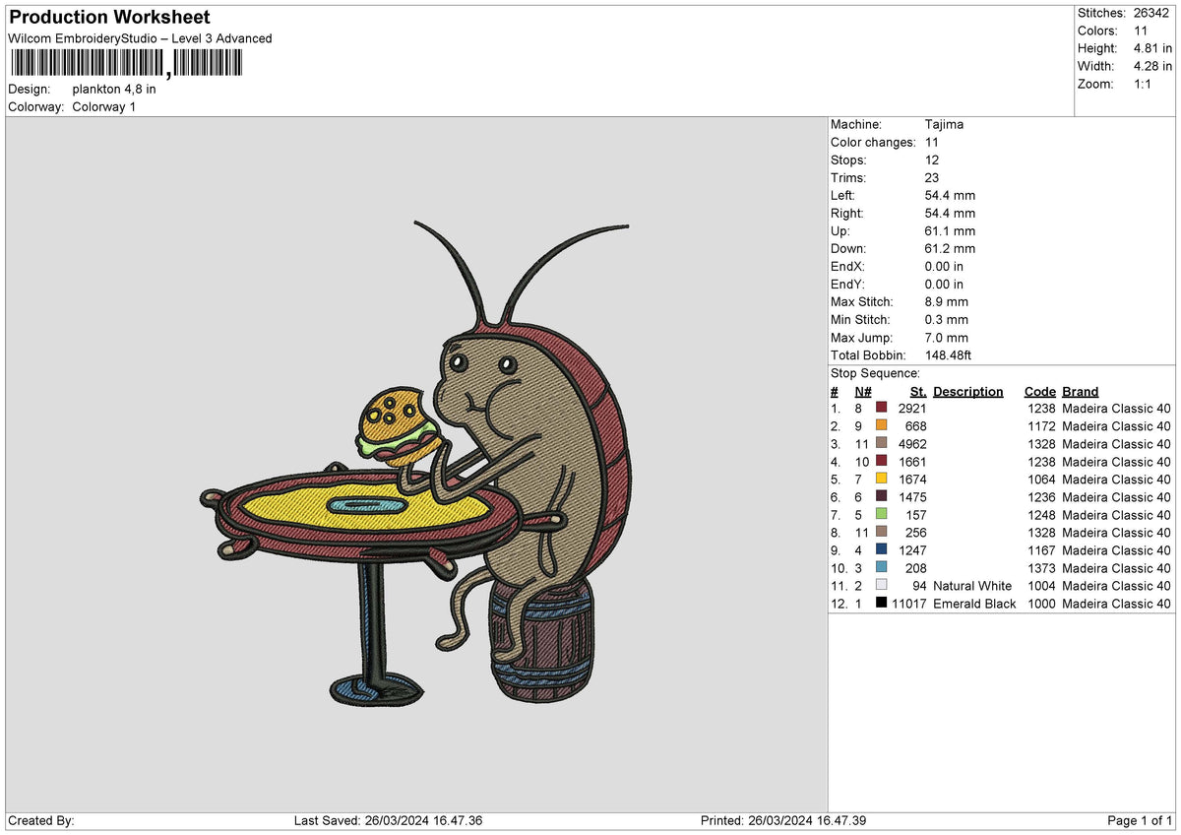Click the dark red swatch for stop 1
Image resolution: width=1181 pixels, height=835 pixels.
tap(882, 408)
